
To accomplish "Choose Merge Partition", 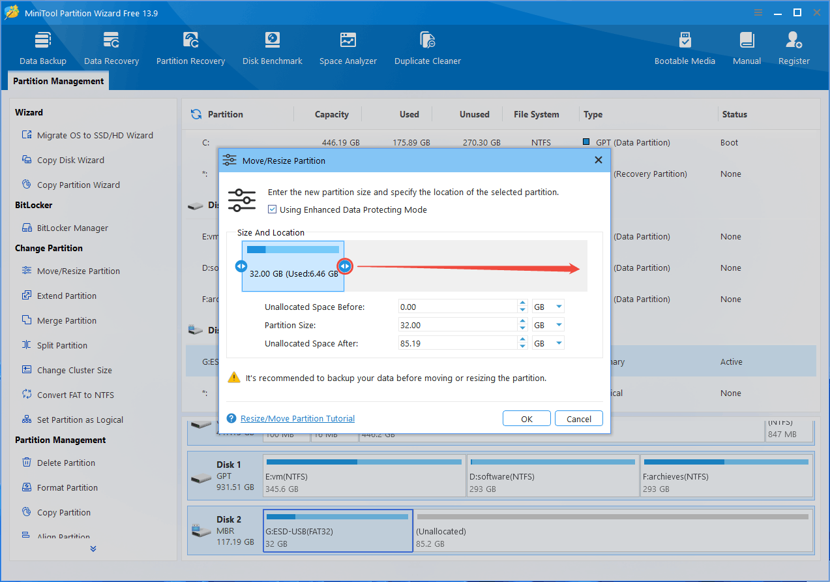I will tap(59, 320).
